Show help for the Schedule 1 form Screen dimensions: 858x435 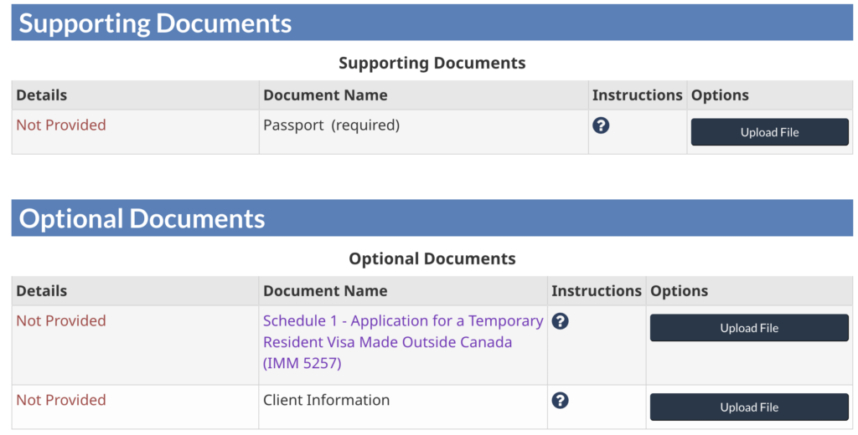tap(561, 321)
